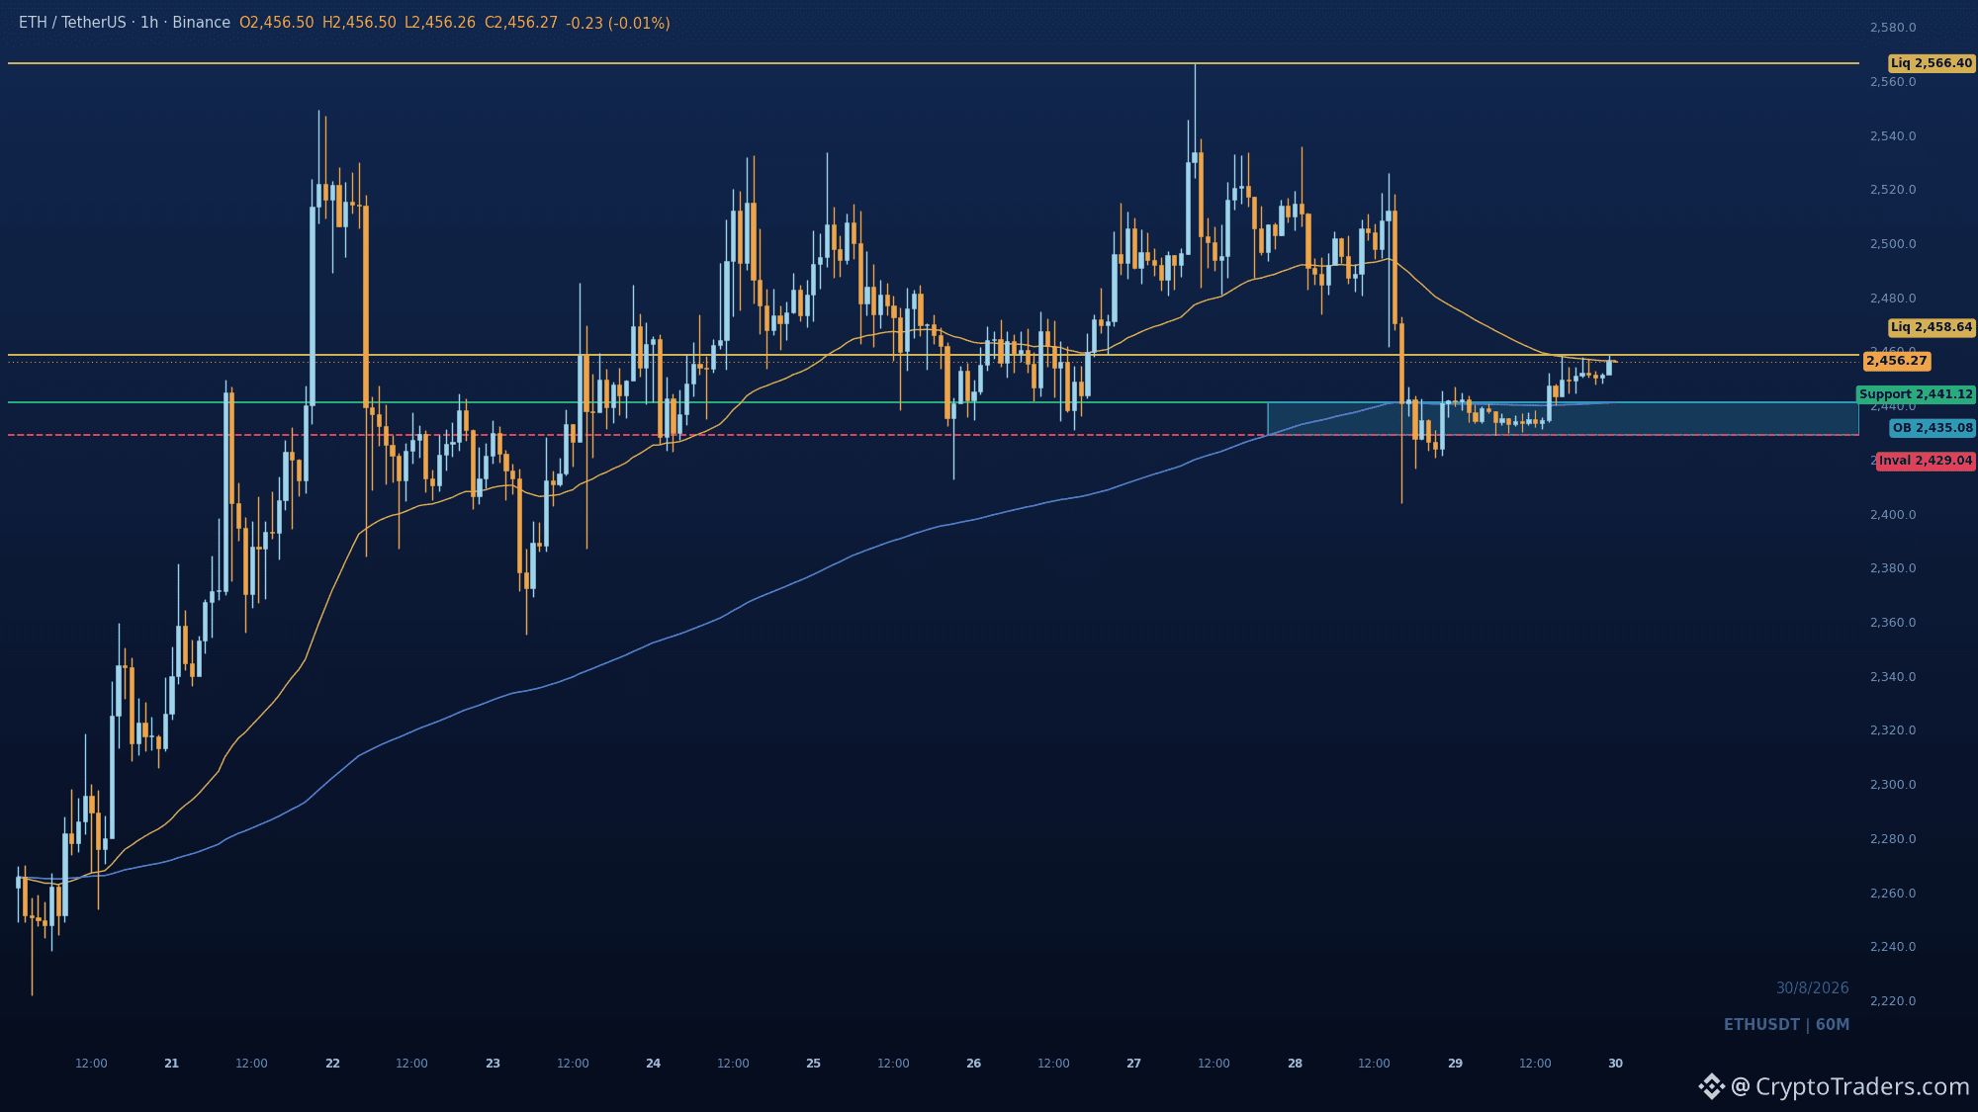1978x1112 pixels.
Task: Click the 2,340.0 price axis tick
Action: [x=1893, y=677]
